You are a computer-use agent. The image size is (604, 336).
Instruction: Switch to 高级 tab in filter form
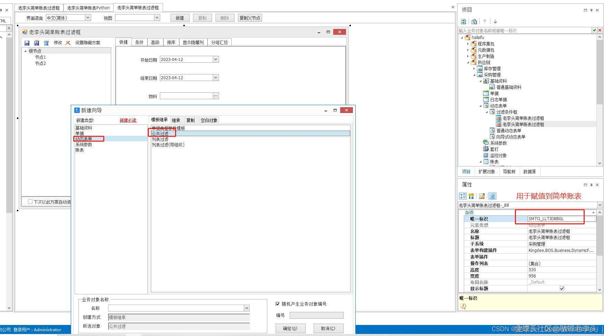click(x=155, y=42)
